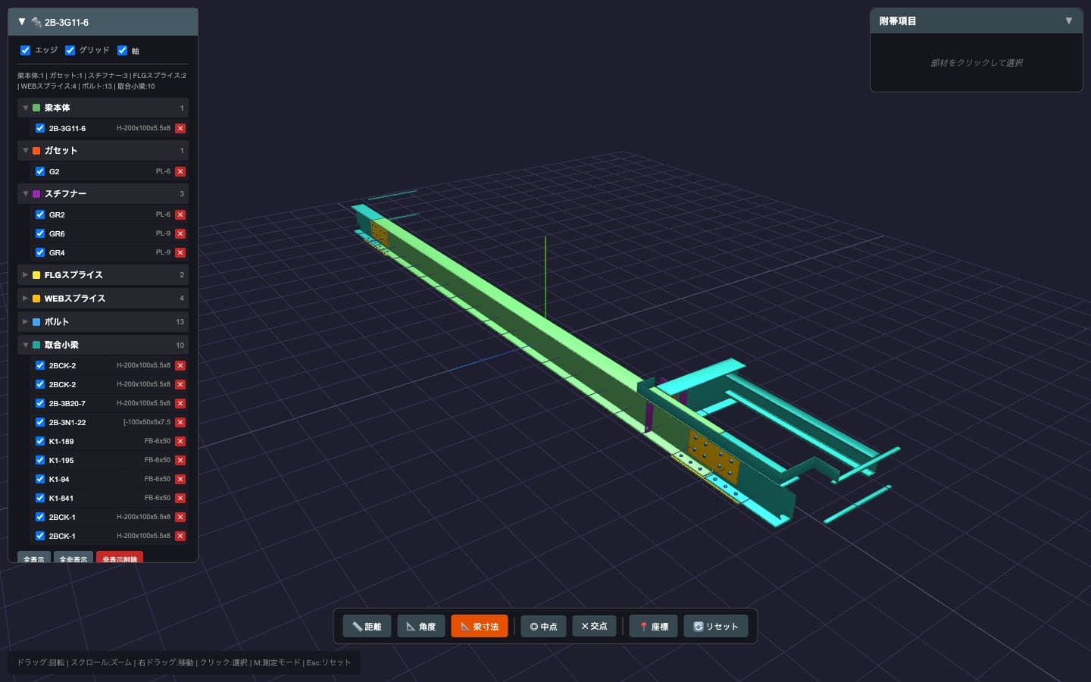Uncheck the 軸 axis checkbox
1091x682 pixels.
(122, 50)
